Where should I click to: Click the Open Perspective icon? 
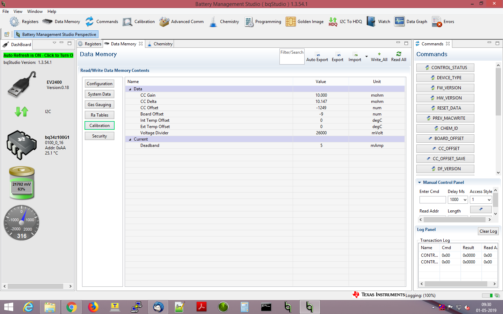7,34
